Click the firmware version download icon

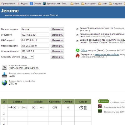tap(4, 75)
